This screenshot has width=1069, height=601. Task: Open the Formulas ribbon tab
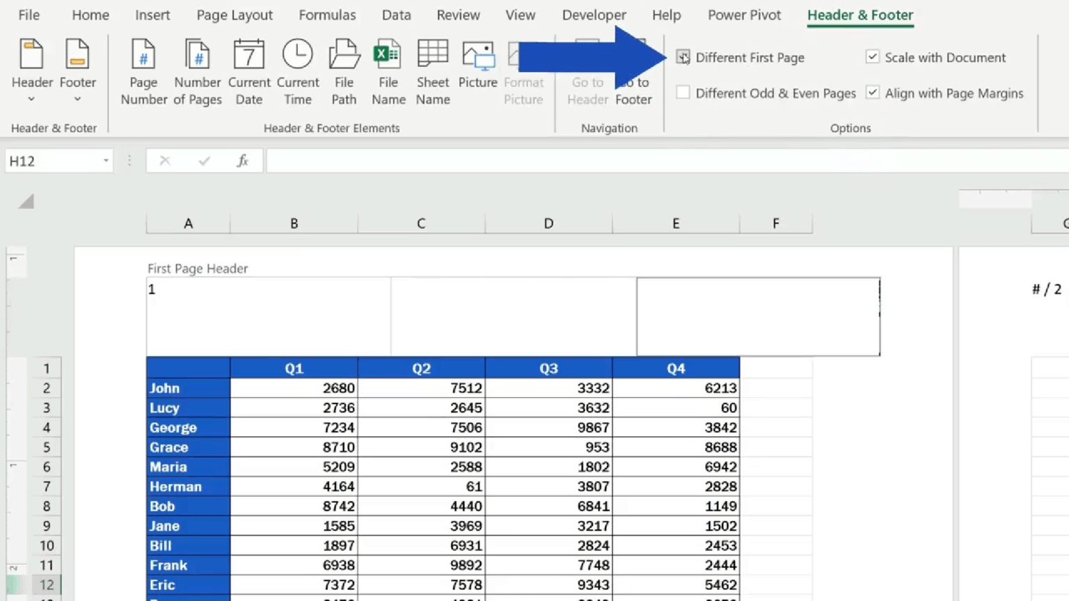(327, 15)
